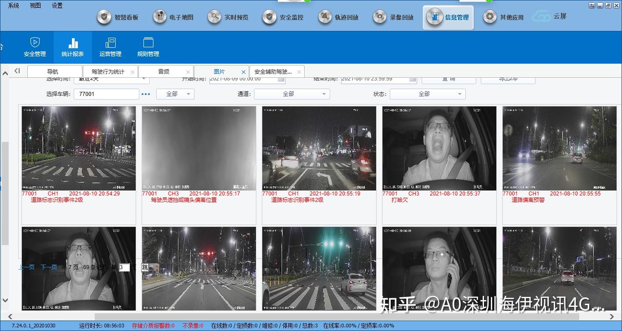622x331 pixels.
Task: Open the end time calendar icon
Action: pos(413,79)
